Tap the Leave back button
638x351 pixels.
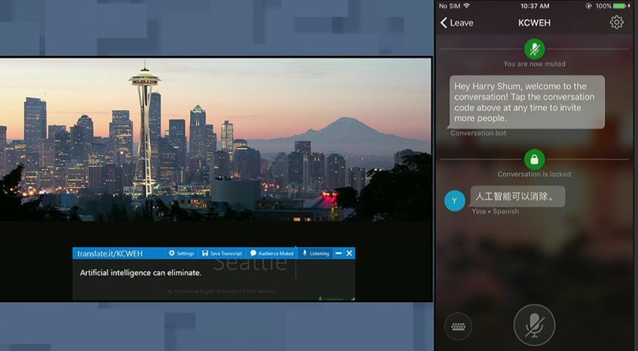click(x=457, y=23)
